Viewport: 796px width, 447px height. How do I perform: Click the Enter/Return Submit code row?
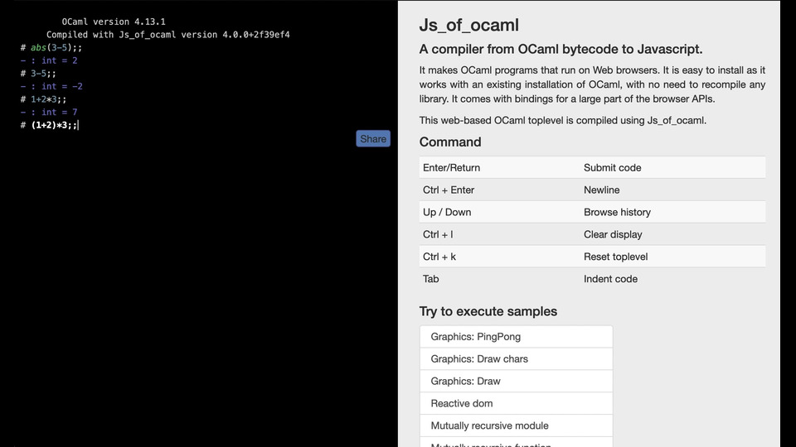click(592, 168)
